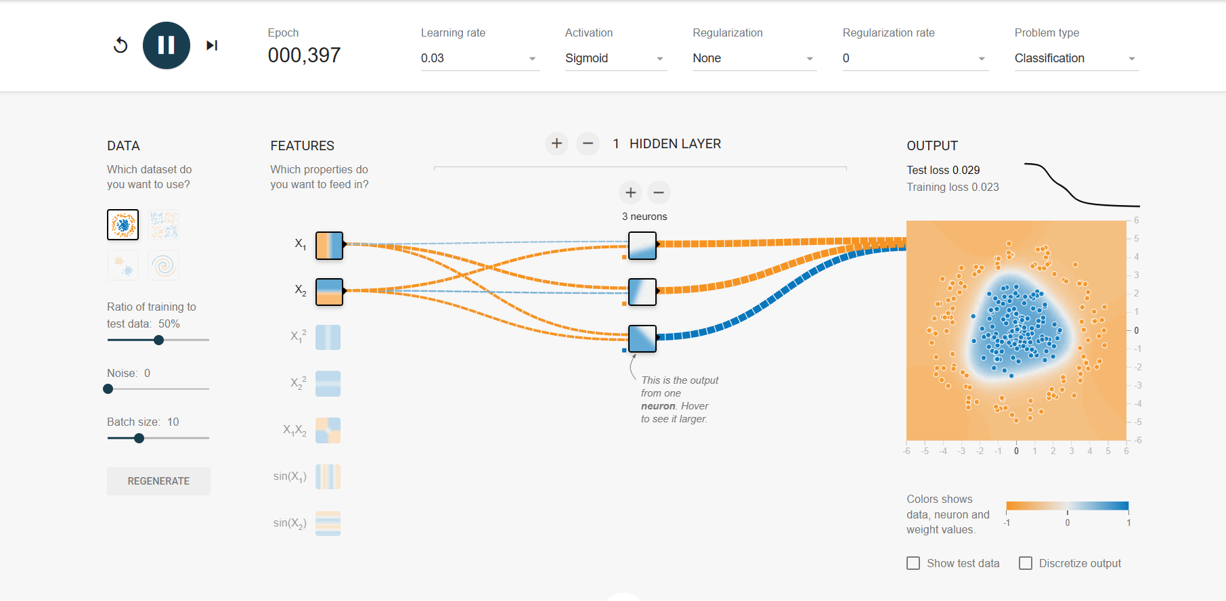Remove a hidden layer with minus icon
The width and height of the screenshot is (1226, 601).
point(588,143)
